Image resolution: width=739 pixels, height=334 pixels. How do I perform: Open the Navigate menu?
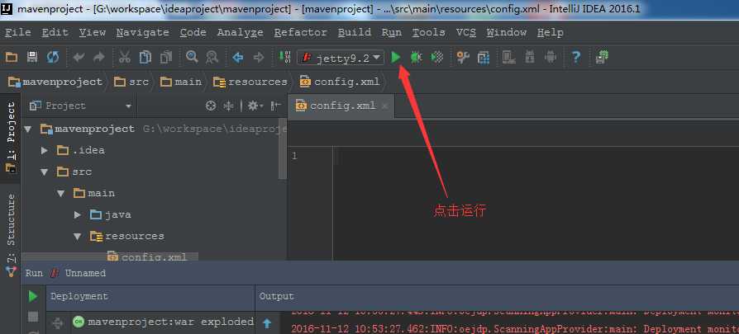point(142,32)
